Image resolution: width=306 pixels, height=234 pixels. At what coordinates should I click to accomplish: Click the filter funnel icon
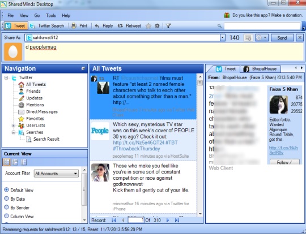(x=168, y=25)
